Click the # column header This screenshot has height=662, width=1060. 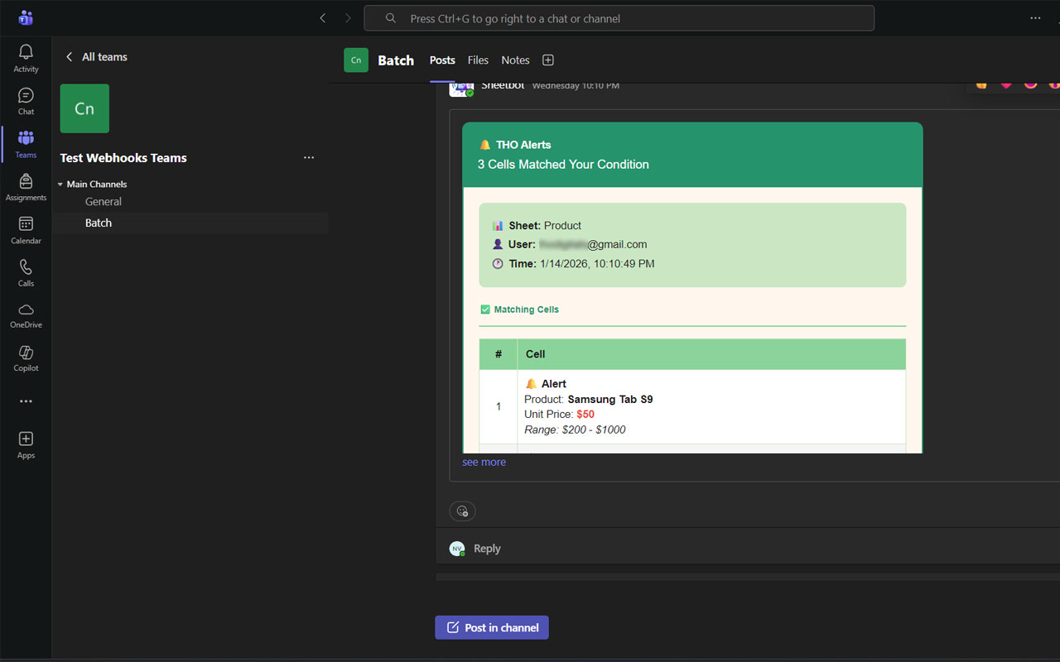point(499,354)
